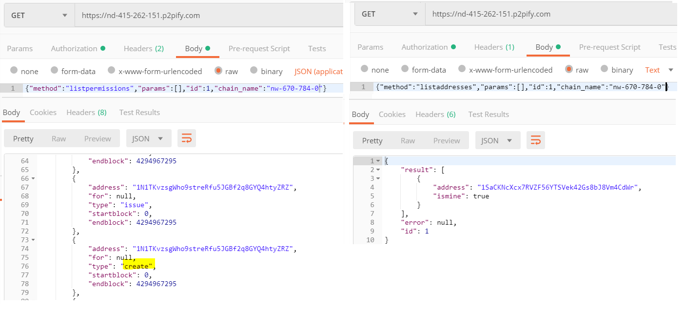Click listaddresses request body line in right editor

521,87
